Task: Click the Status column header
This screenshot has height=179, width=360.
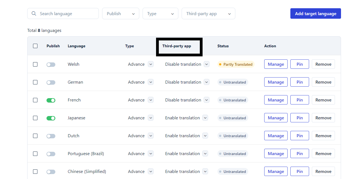Action: coord(223,46)
